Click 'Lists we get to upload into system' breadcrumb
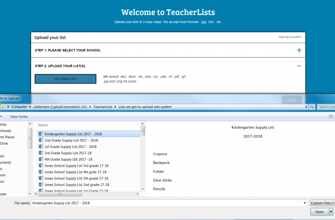This screenshot has height=220, width=335. pos(145,107)
